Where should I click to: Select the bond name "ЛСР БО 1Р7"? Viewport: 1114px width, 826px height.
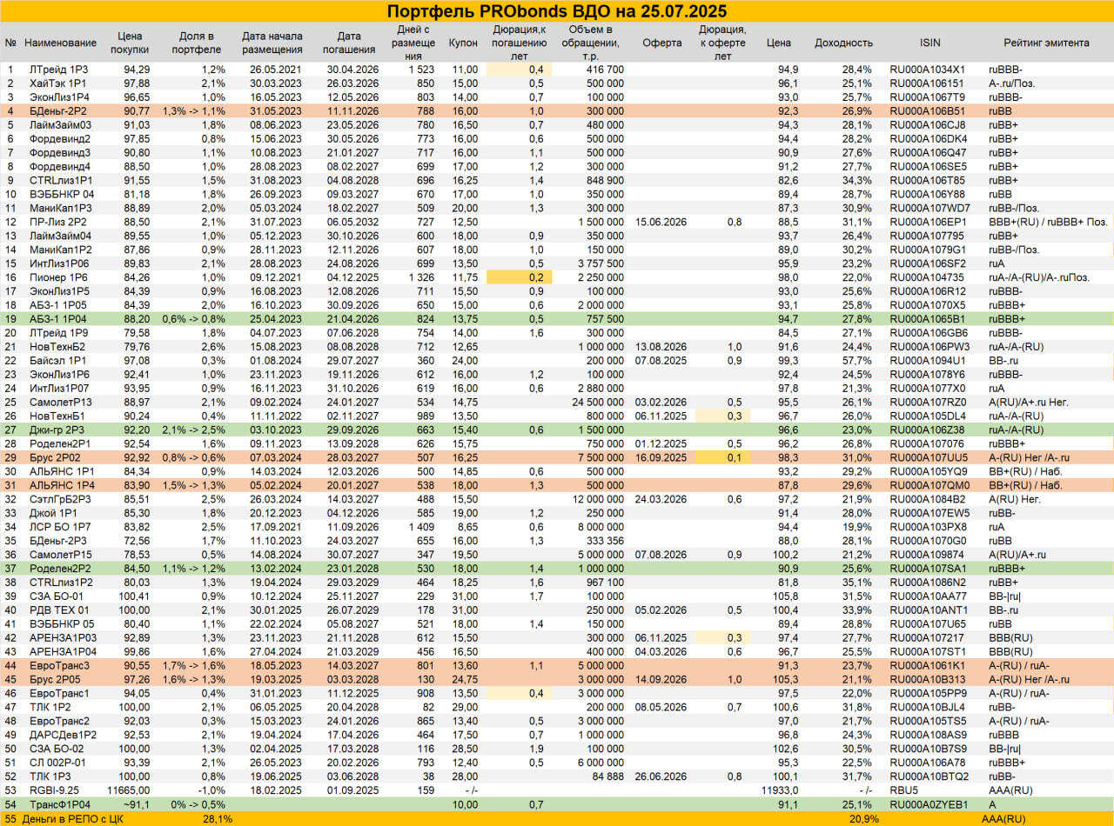(58, 527)
